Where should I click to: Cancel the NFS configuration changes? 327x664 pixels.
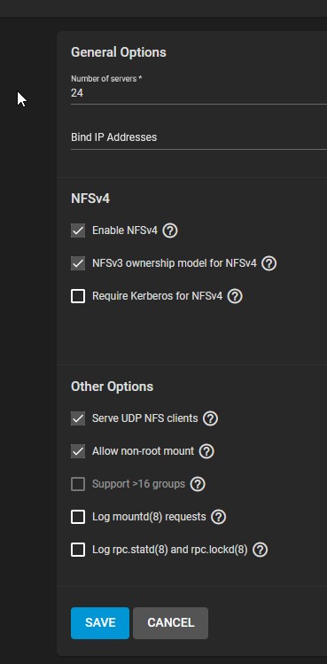[x=170, y=623]
